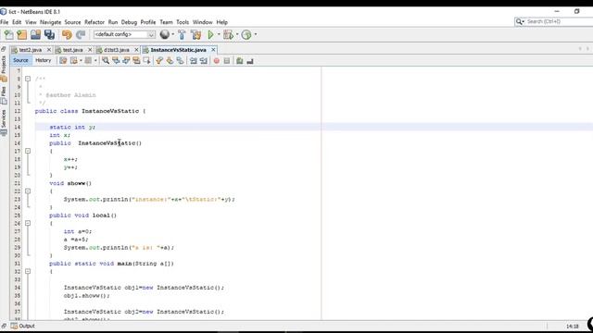Start macro recording with red circle icon

point(216,60)
